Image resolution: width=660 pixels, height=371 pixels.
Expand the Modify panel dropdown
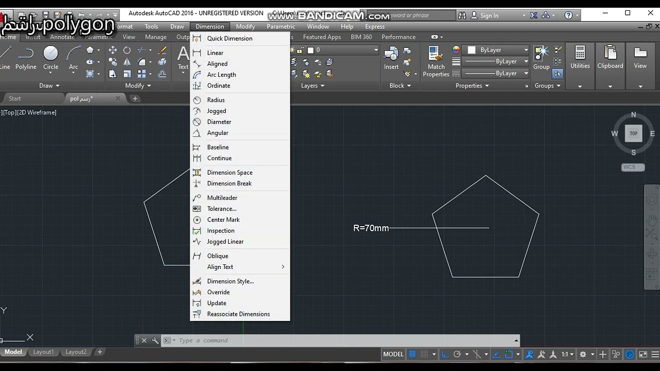tap(138, 86)
